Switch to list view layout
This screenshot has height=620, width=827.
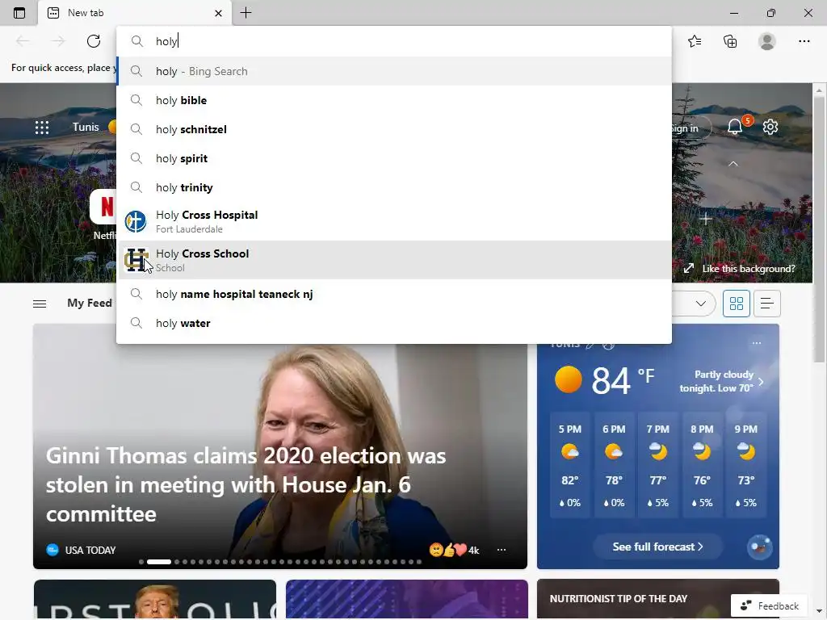click(767, 304)
